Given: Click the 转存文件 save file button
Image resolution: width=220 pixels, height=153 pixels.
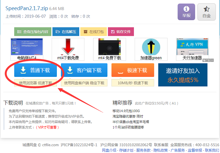Looking at the screenshot, I should pos(121,31).
